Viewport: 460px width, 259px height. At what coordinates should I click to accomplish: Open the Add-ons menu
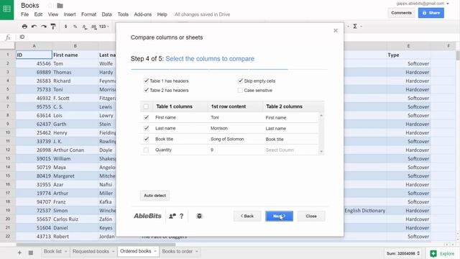coord(142,14)
